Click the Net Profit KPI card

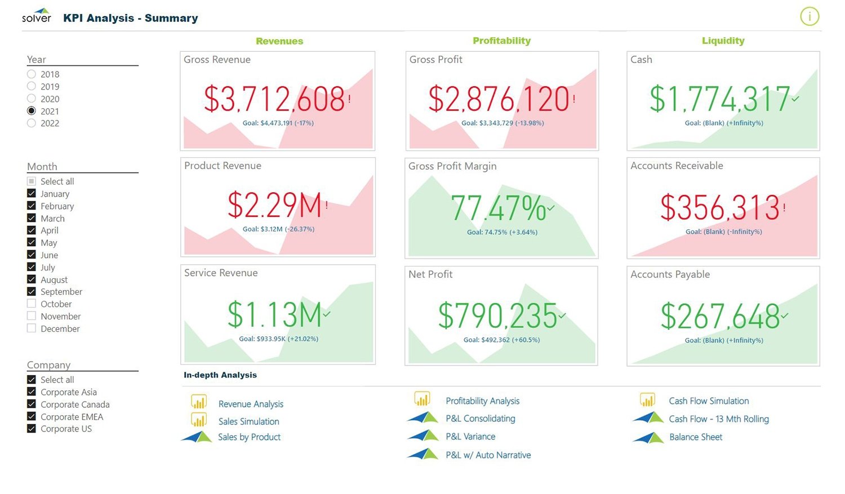click(501, 315)
